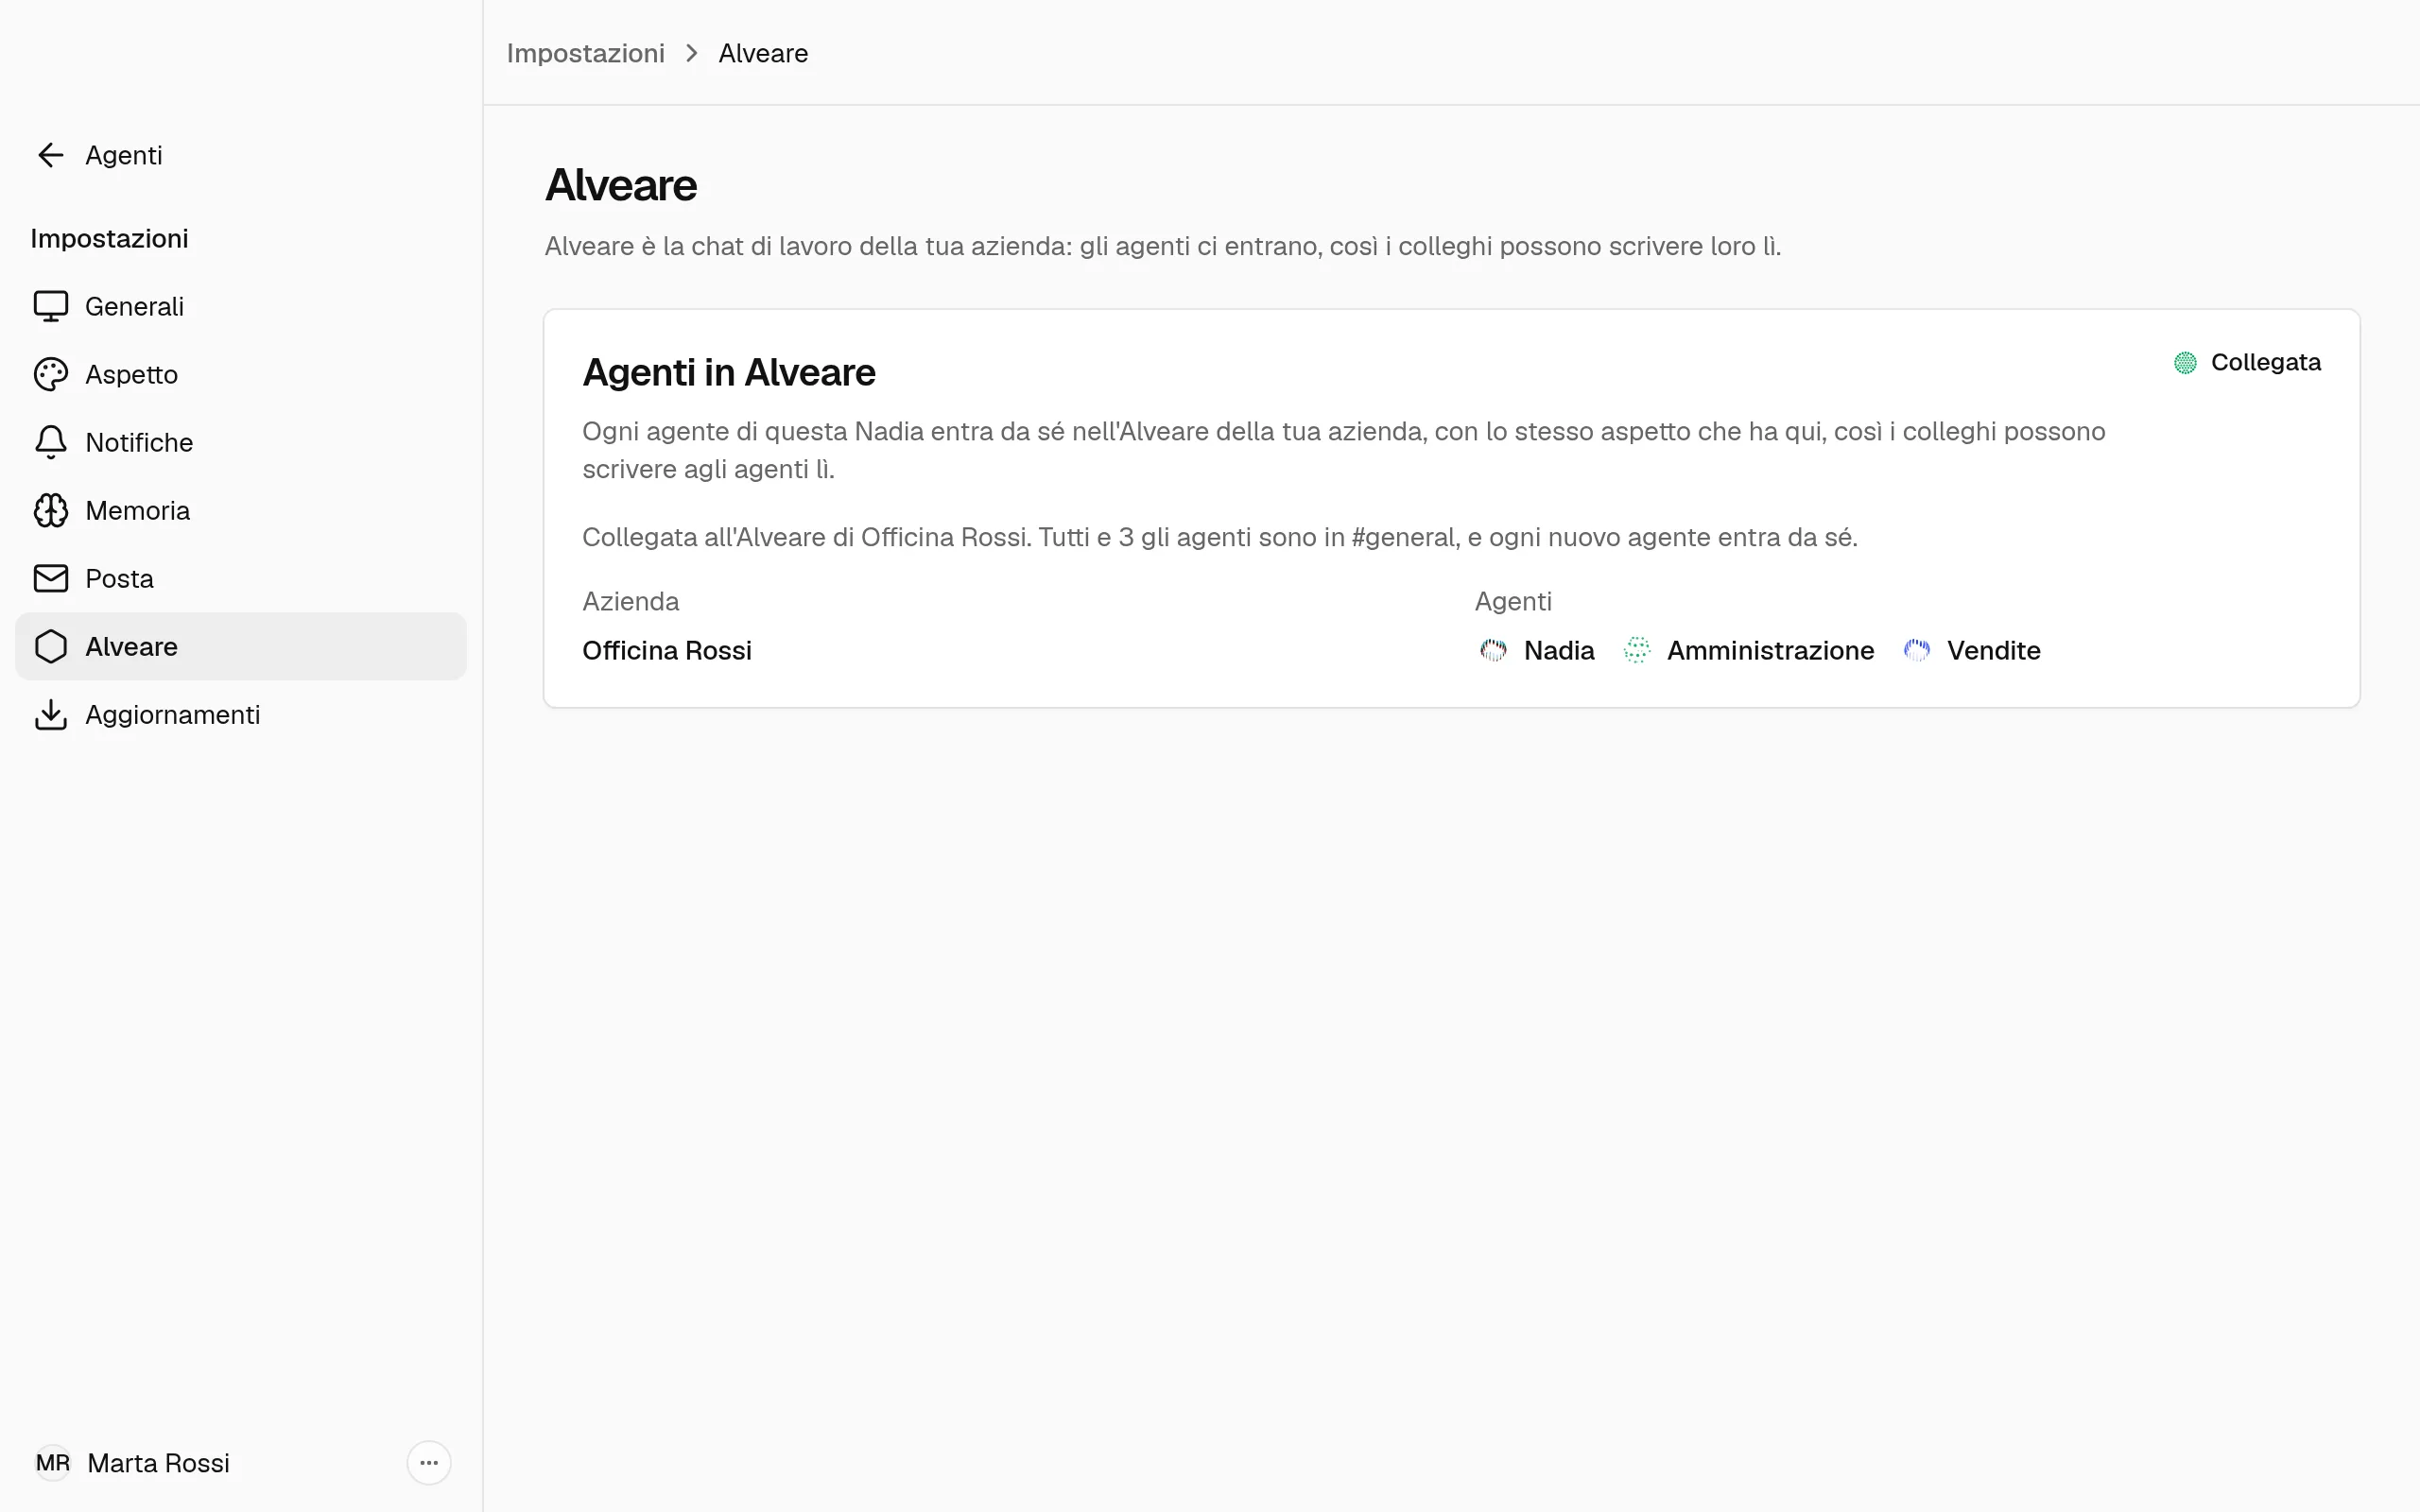Click the back arrow next to Agenti
2420x1512 pixels.
pyautogui.click(x=51, y=155)
